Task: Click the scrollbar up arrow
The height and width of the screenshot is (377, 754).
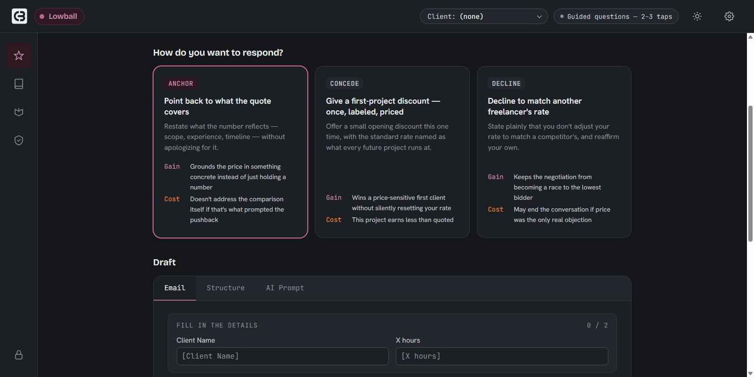Action: (750, 37)
